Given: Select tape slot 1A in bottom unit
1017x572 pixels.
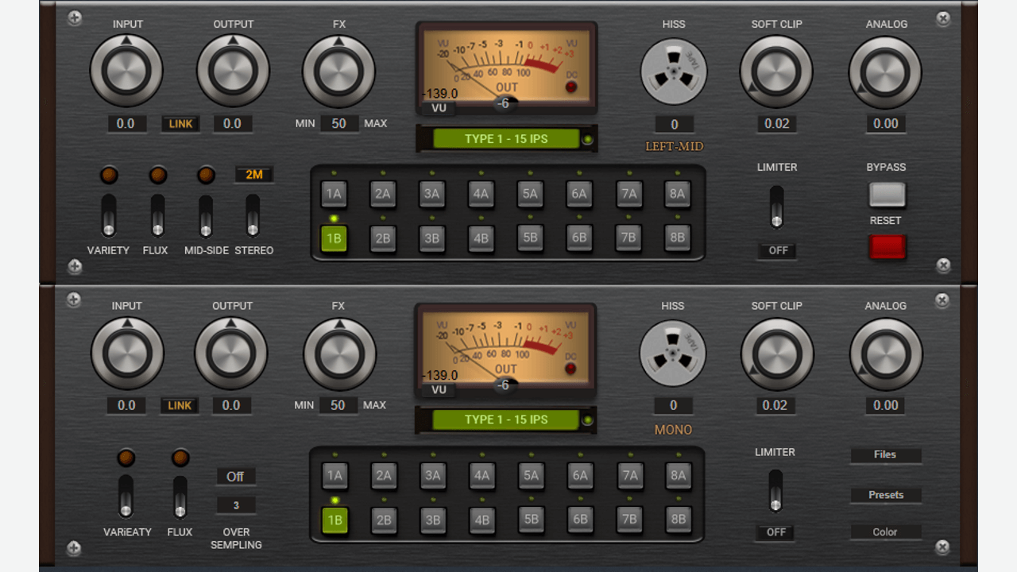Looking at the screenshot, I should [x=334, y=476].
